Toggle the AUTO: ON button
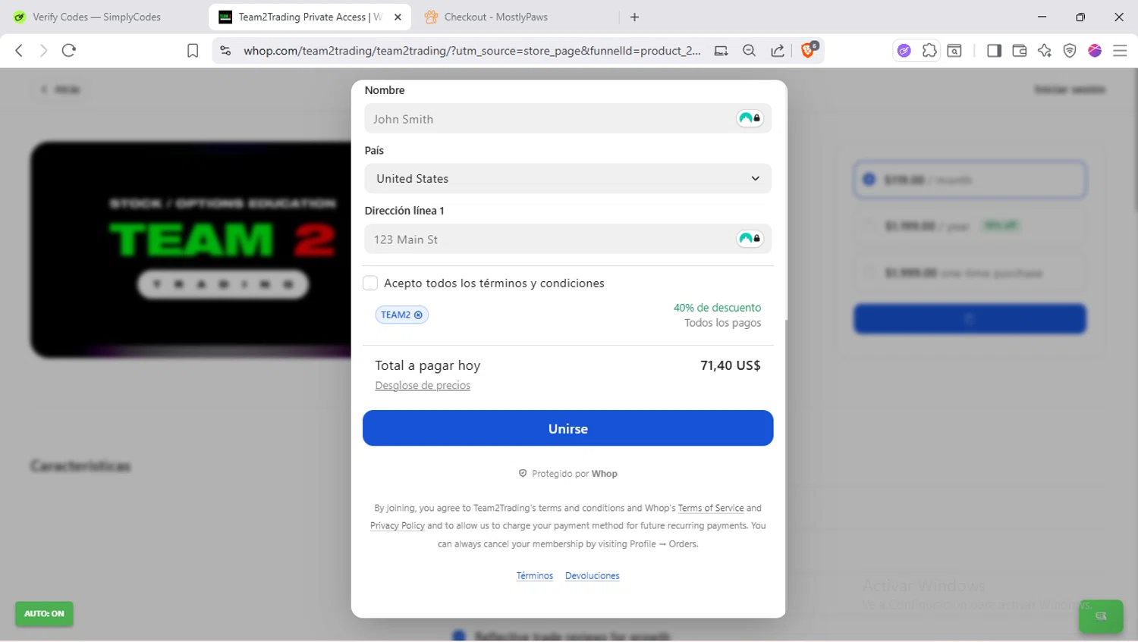1138x642 pixels. point(44,614)
